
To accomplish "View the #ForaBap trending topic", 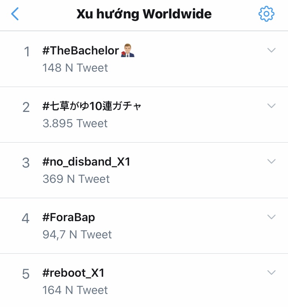I will (69, 217).
